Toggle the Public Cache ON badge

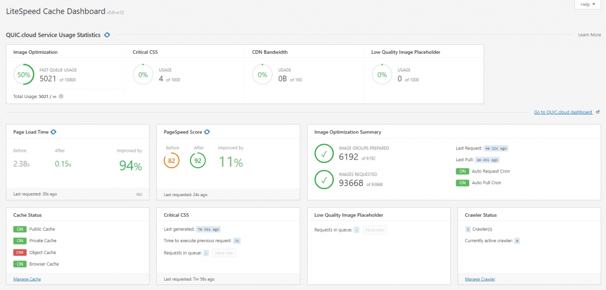point(20,229)
